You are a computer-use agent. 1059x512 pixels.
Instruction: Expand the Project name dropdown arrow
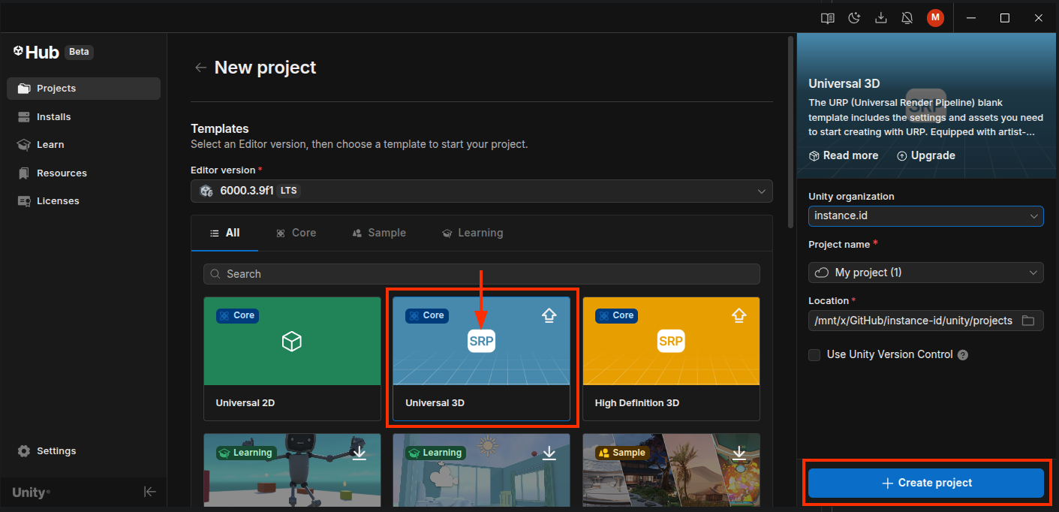1033,273
